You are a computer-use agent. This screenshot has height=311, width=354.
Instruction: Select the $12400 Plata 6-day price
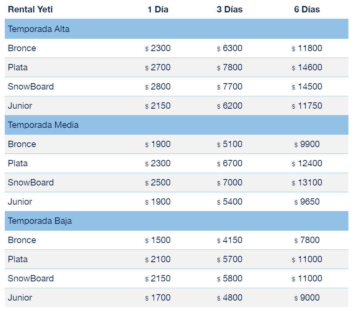pos(307,163)
